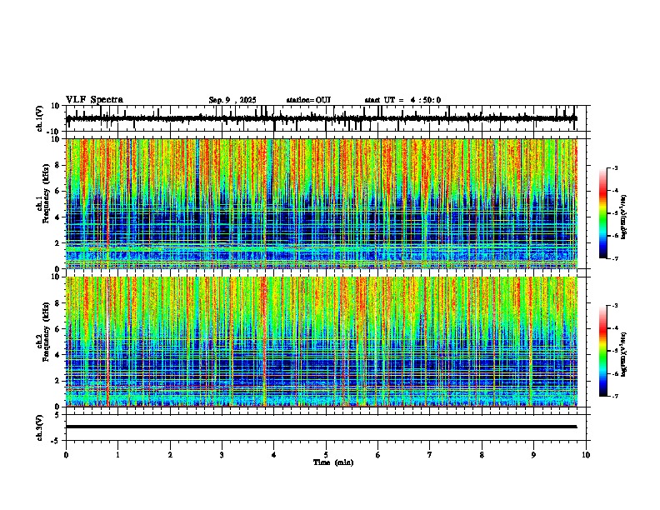Click the ch.3(V) flat trace line

tap(322, 427)
